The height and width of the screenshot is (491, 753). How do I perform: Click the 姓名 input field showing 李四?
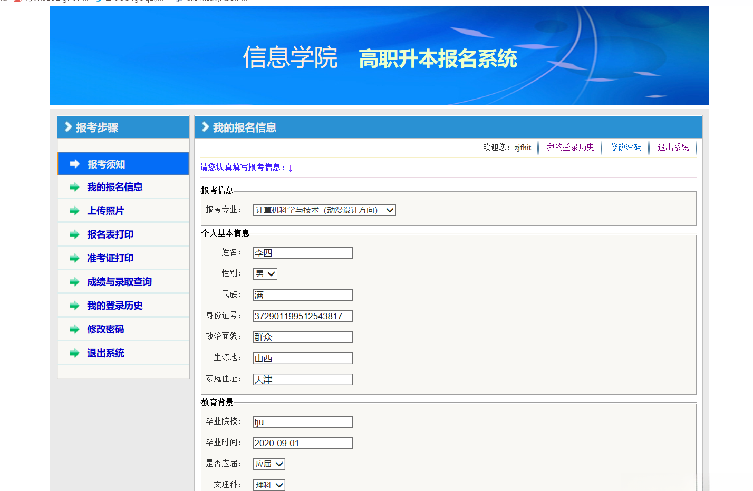302,252
